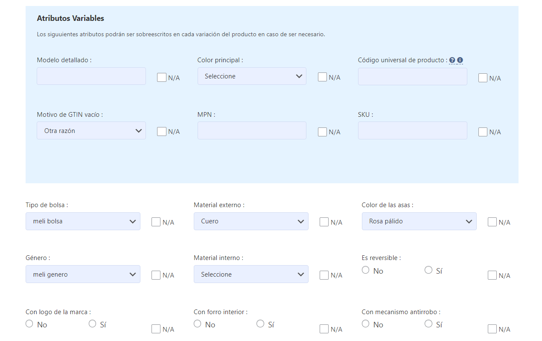Click the question mark help icon

[452, 60]
